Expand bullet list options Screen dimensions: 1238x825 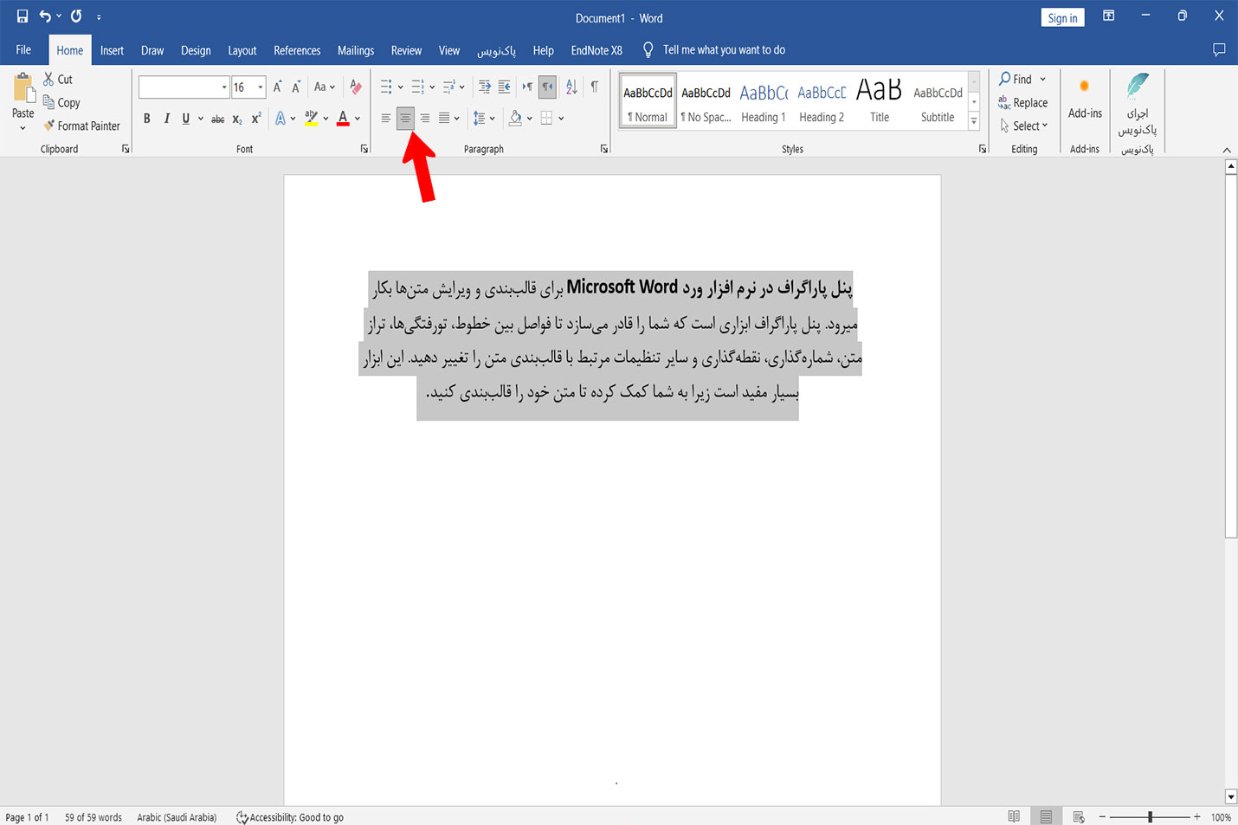(x=401, y=87)
